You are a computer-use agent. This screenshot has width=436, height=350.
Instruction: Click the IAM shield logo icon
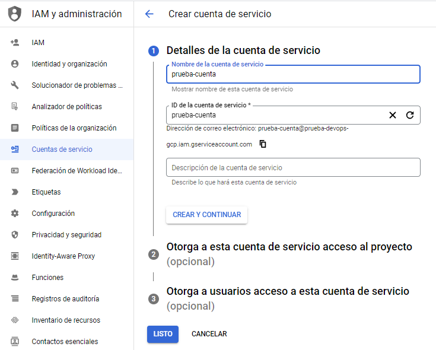tap(15, 14)
